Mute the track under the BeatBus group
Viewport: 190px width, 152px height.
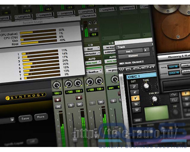(x=101, y=102)
